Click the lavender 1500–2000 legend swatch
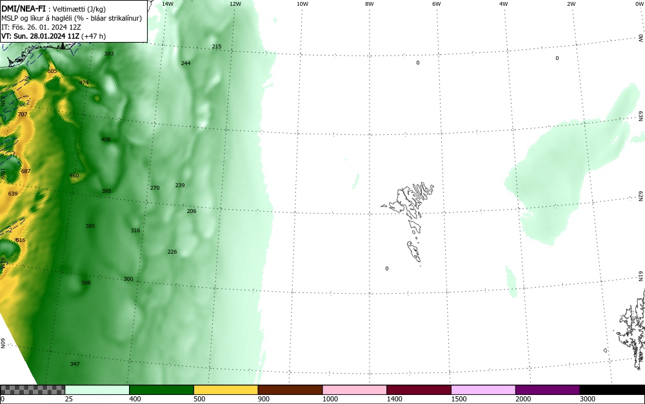 click(x=483, y=390)
